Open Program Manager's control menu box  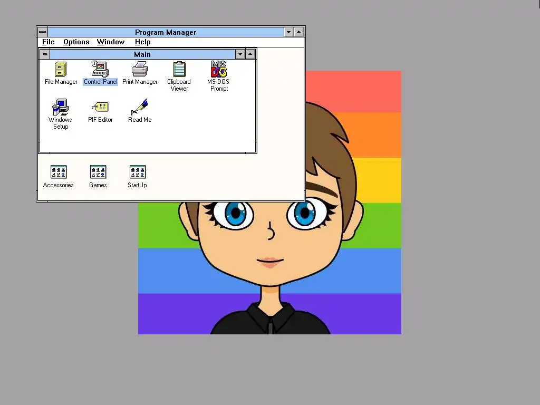click(x=42, y=32)
